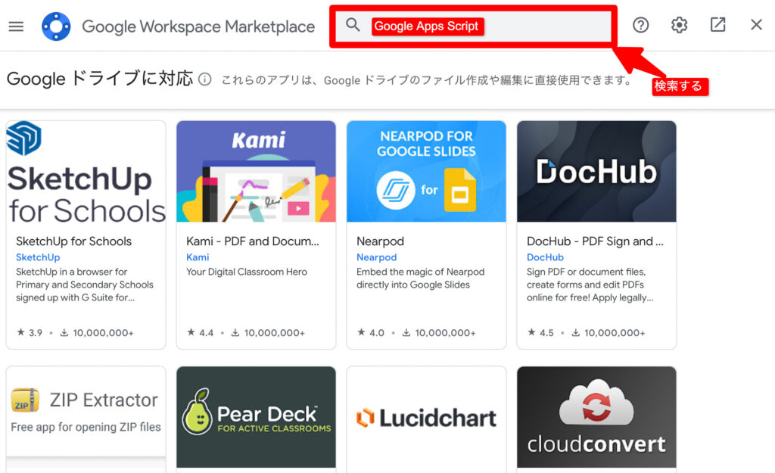Open the settings gear icon
This screenshot has height=473, width=775.
click(679, 25)
